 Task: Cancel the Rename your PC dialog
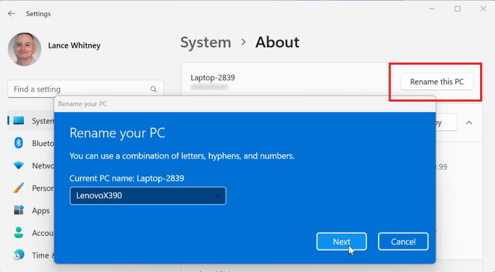pyautogui.click(x=403, y=242)
